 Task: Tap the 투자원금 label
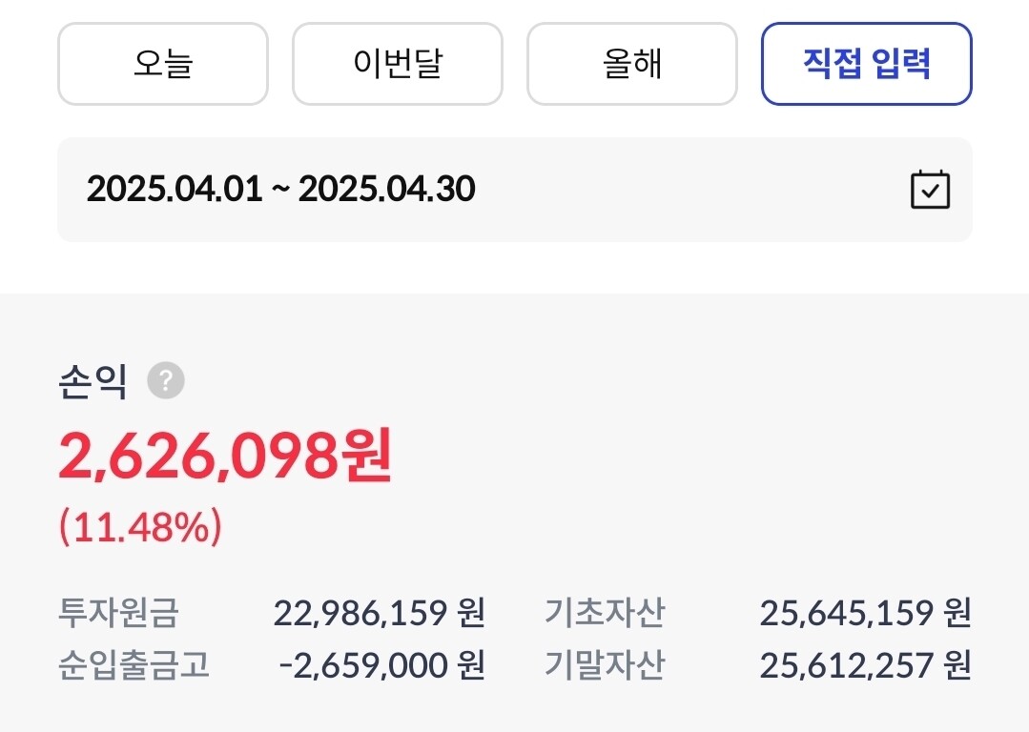[118, 613]
